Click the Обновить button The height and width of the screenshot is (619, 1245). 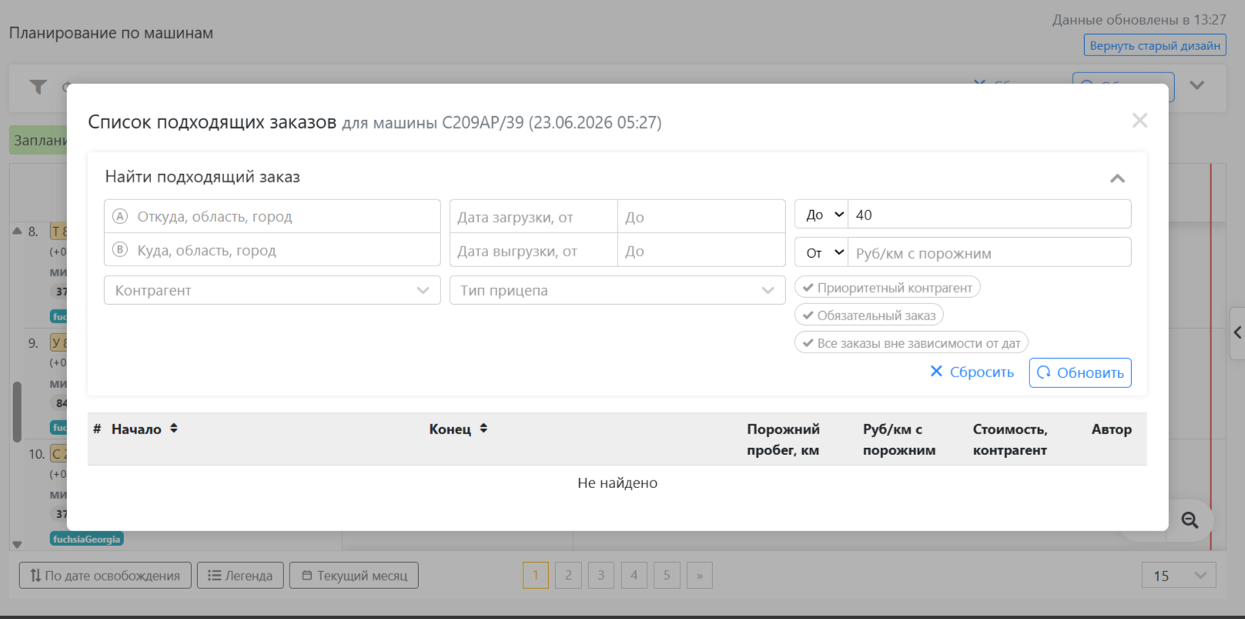coord(1080,373)
